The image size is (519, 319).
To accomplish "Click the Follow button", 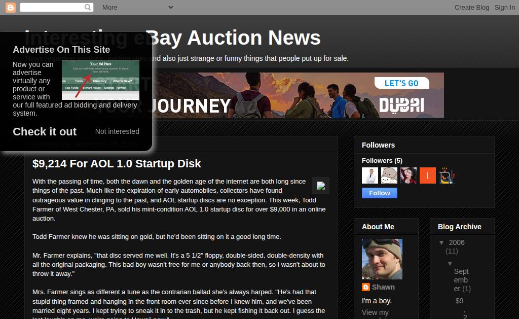I will coord(379,193).
